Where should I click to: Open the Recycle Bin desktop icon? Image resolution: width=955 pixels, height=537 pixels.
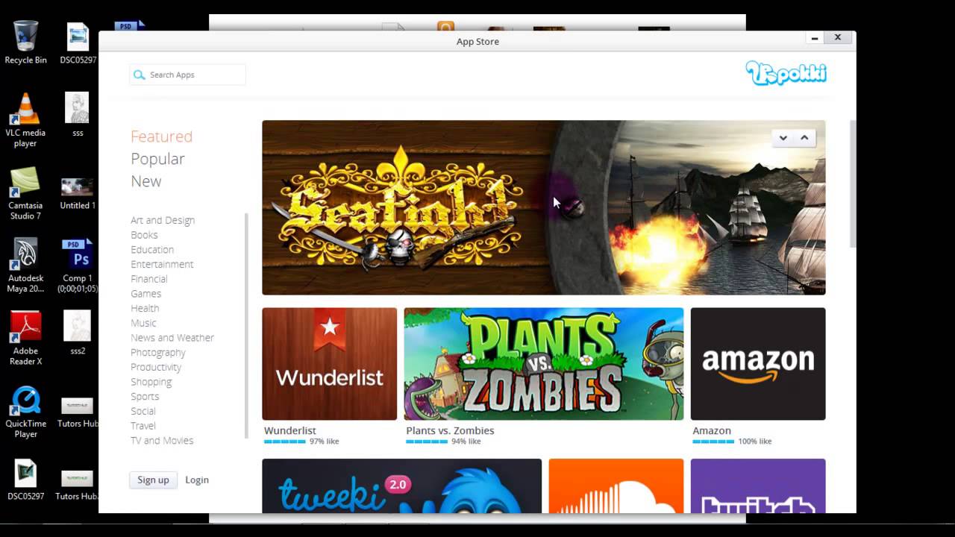click(25, 43)
